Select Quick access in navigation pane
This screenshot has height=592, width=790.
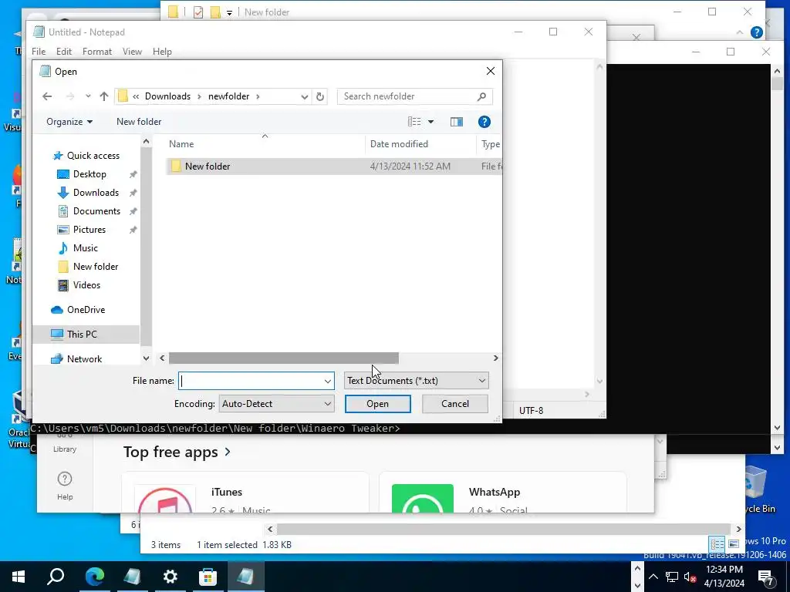93,156
